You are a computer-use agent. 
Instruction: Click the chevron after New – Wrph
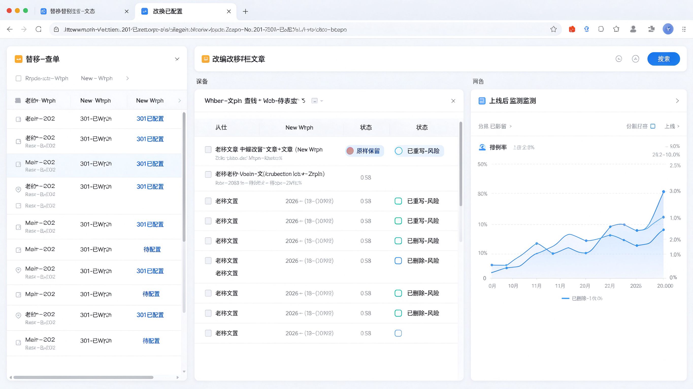pyautogui.click(x=127, y=79)
